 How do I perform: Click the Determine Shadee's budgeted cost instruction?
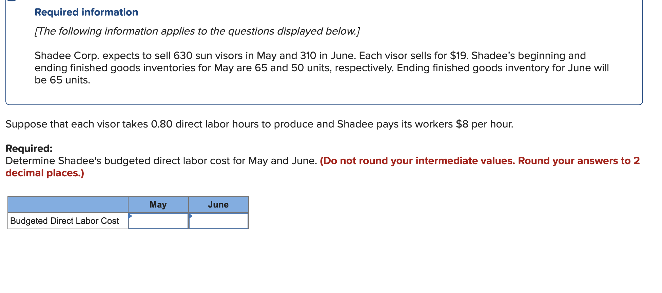click(x=161, y=161)
